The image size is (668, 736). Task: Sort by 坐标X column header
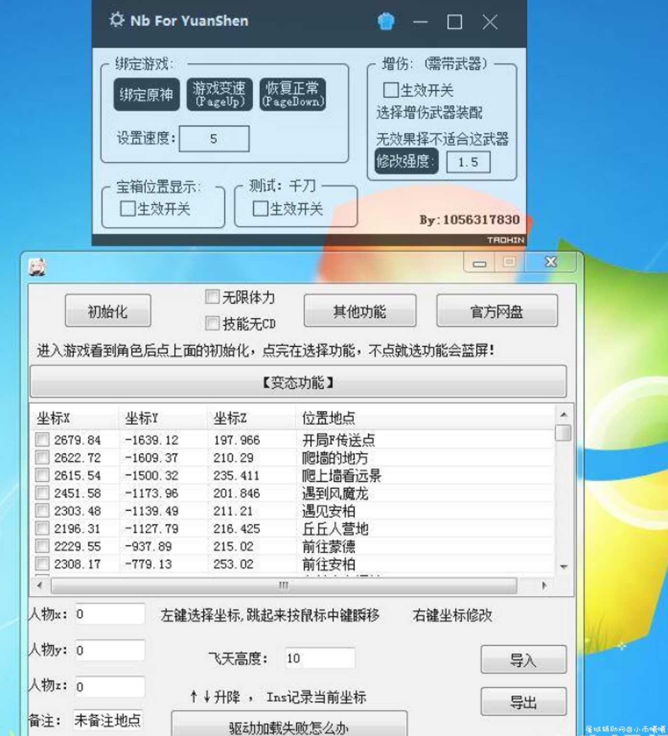[74, 418]
